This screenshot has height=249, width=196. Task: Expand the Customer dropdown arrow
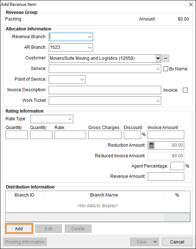point(158,58)
